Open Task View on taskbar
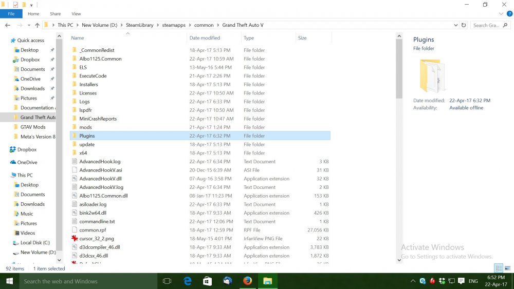The height and width of the screenshot is (289, 514). [167, 281]
